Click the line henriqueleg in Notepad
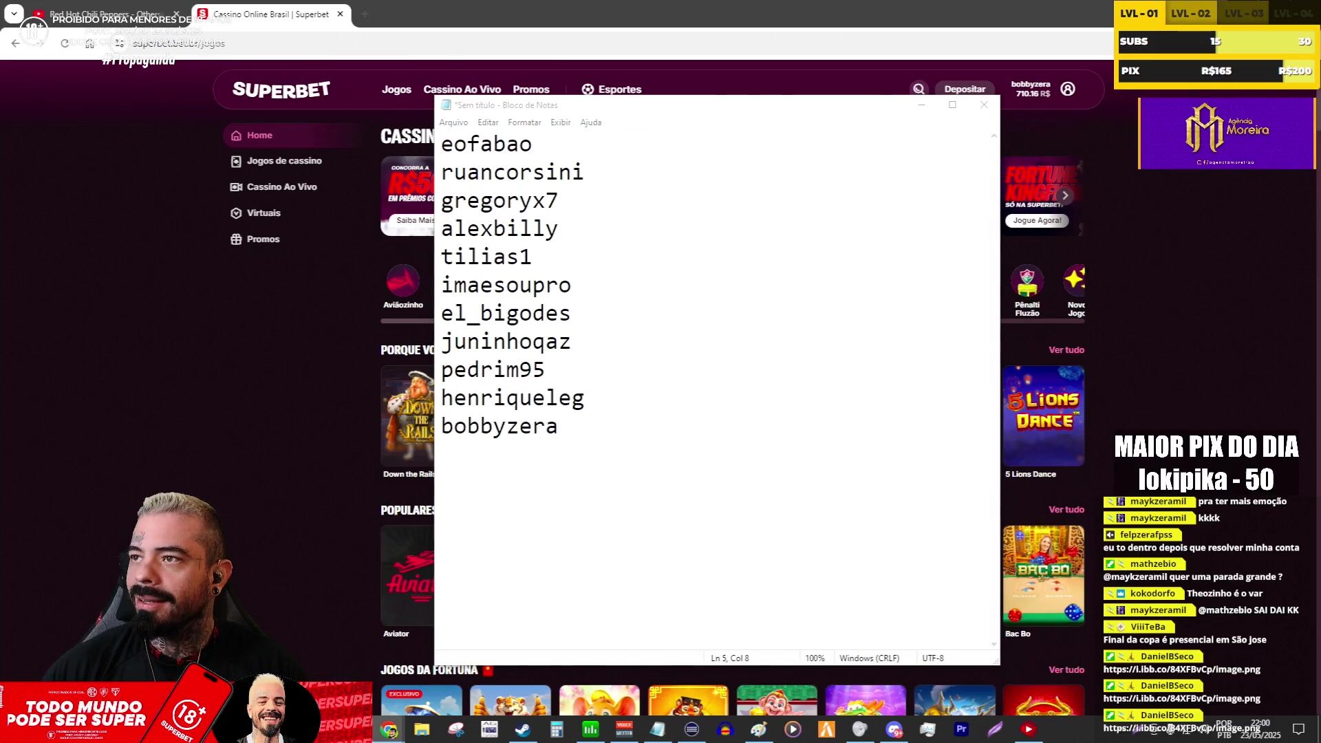This screenshot has width=1321, height=743. pos(513,398)
